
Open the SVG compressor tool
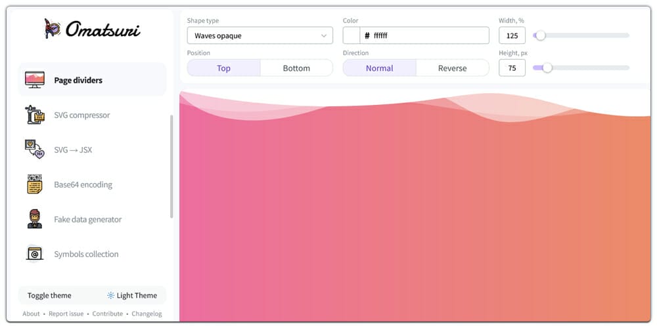(81, 115)
